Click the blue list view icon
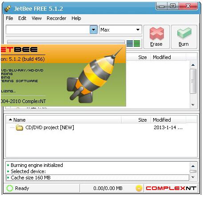This screenshot has height=198, width=203. click(130, 44)
